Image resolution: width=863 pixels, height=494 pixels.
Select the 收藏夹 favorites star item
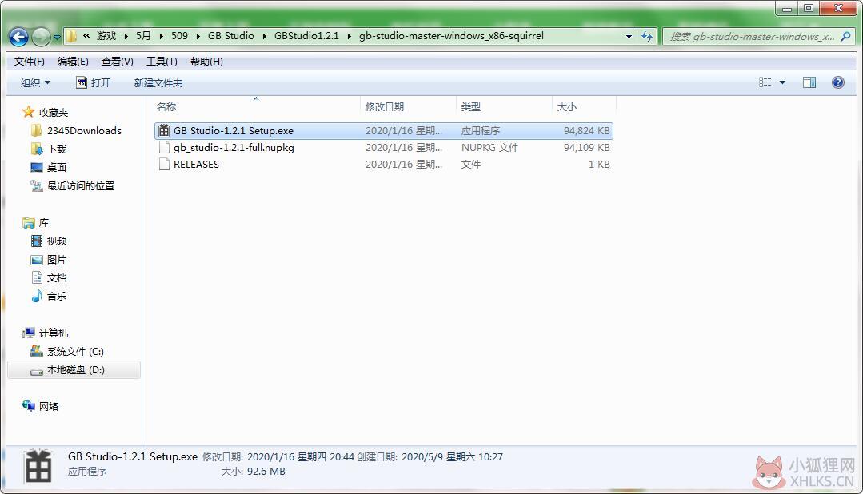pyautogui.click(x=45, y=112)
